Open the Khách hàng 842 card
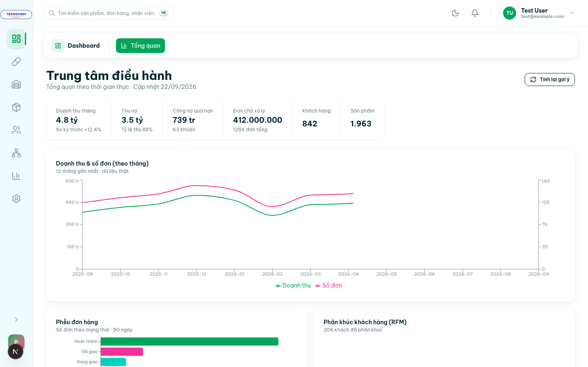The height and width of the screenshot is (367, 588). 316,120
